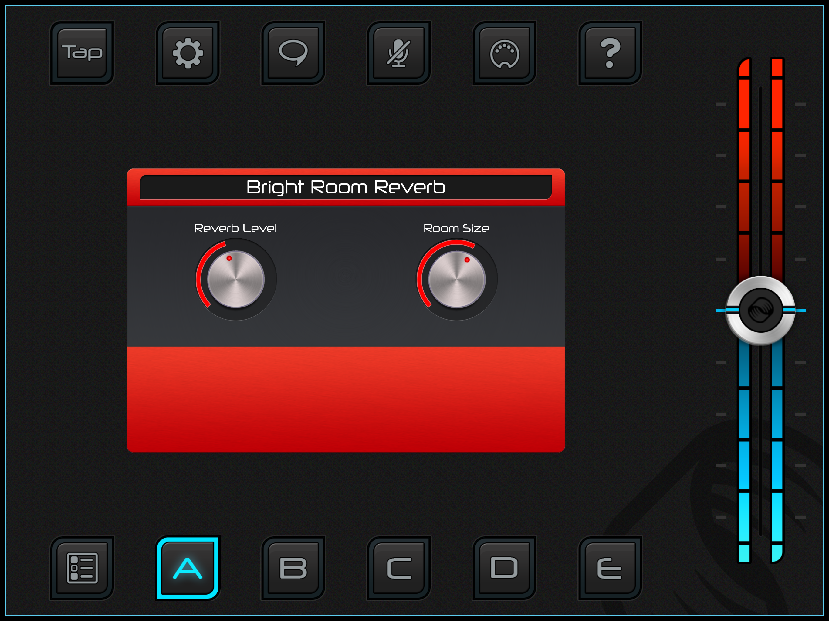Switch to preset slot D

pos(504,568)
